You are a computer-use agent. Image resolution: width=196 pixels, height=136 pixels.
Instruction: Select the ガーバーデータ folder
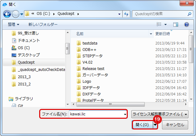click(x=95, y=75)
